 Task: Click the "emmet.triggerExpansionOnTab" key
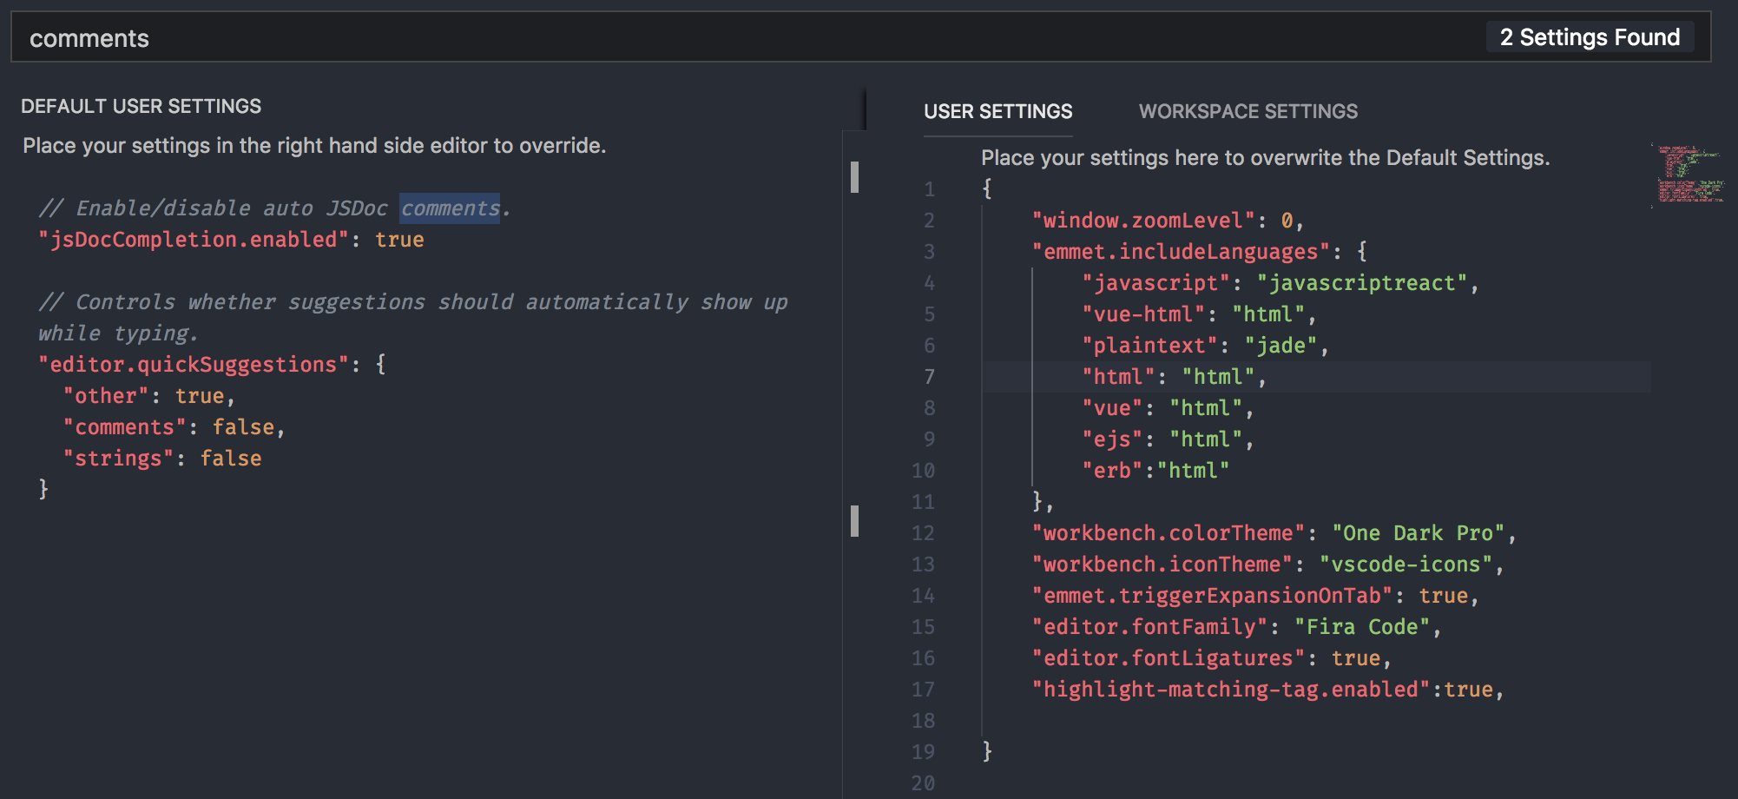point(1212,596)
